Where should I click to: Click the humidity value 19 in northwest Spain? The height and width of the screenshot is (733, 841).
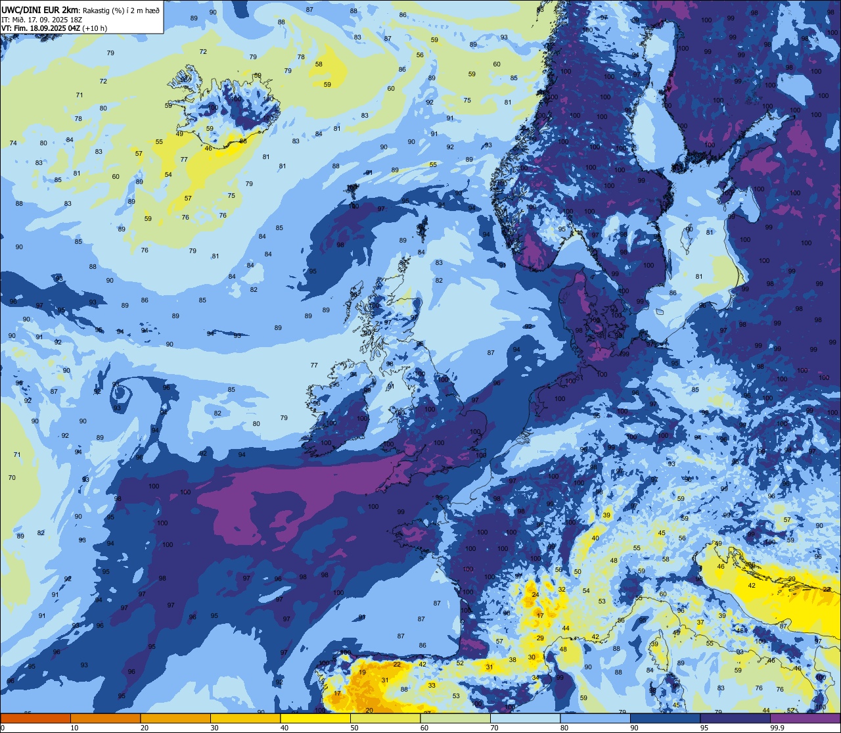(x=362, y=673)
